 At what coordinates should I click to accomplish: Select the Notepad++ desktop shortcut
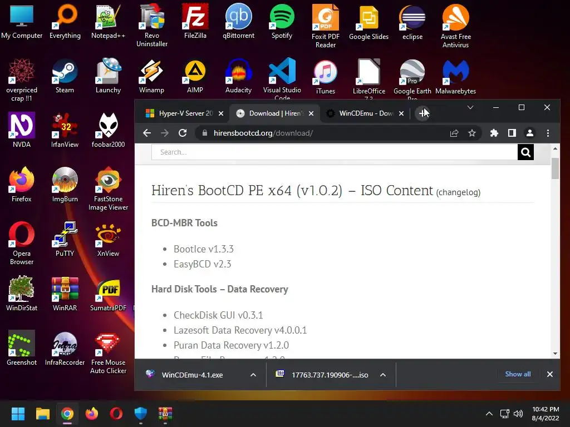[x=108, y=22]
